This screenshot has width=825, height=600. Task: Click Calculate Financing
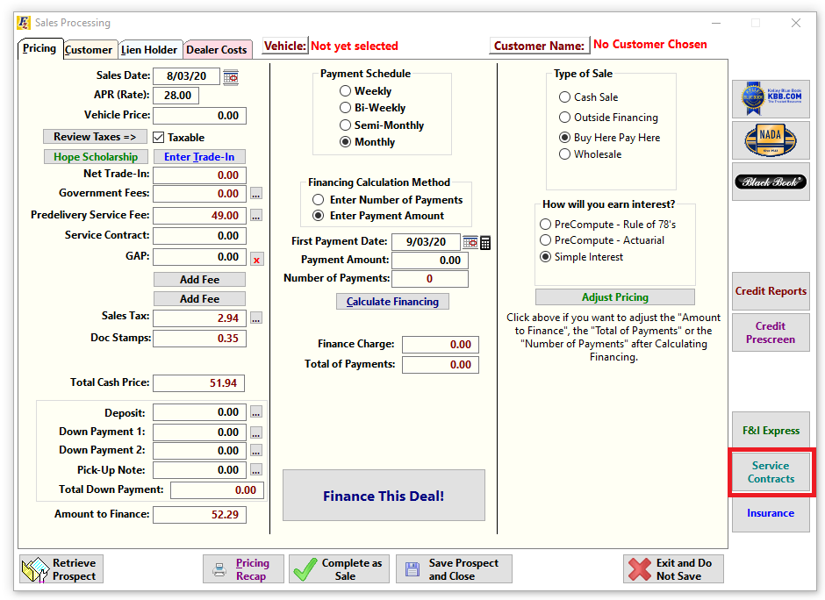tap(392, 301)
